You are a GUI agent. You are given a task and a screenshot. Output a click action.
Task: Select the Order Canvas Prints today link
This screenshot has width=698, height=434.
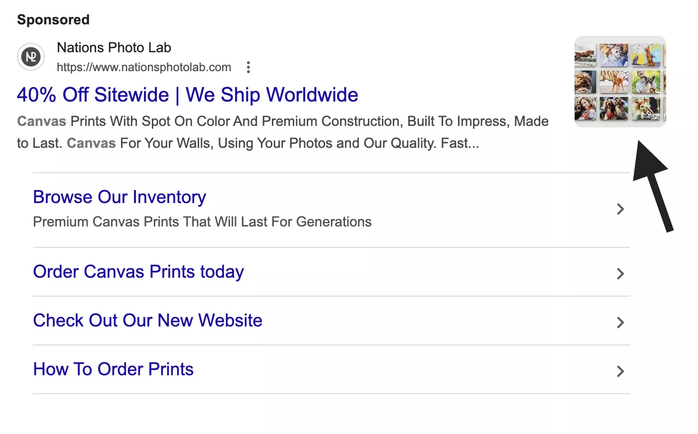(x=138, y=272)
